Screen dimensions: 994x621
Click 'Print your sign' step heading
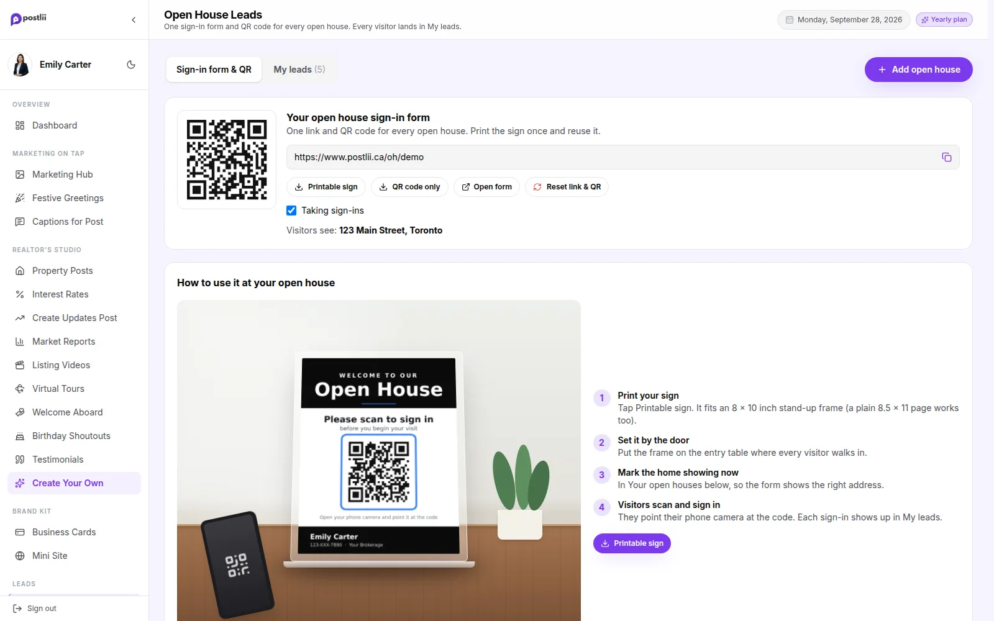click(648, 396)
